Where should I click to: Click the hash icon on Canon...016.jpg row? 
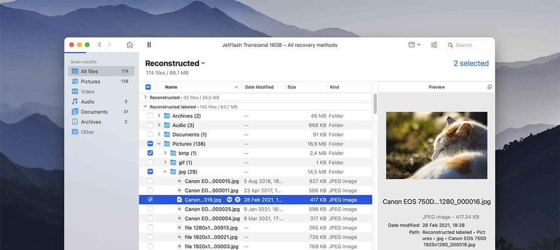click(237, 200)
